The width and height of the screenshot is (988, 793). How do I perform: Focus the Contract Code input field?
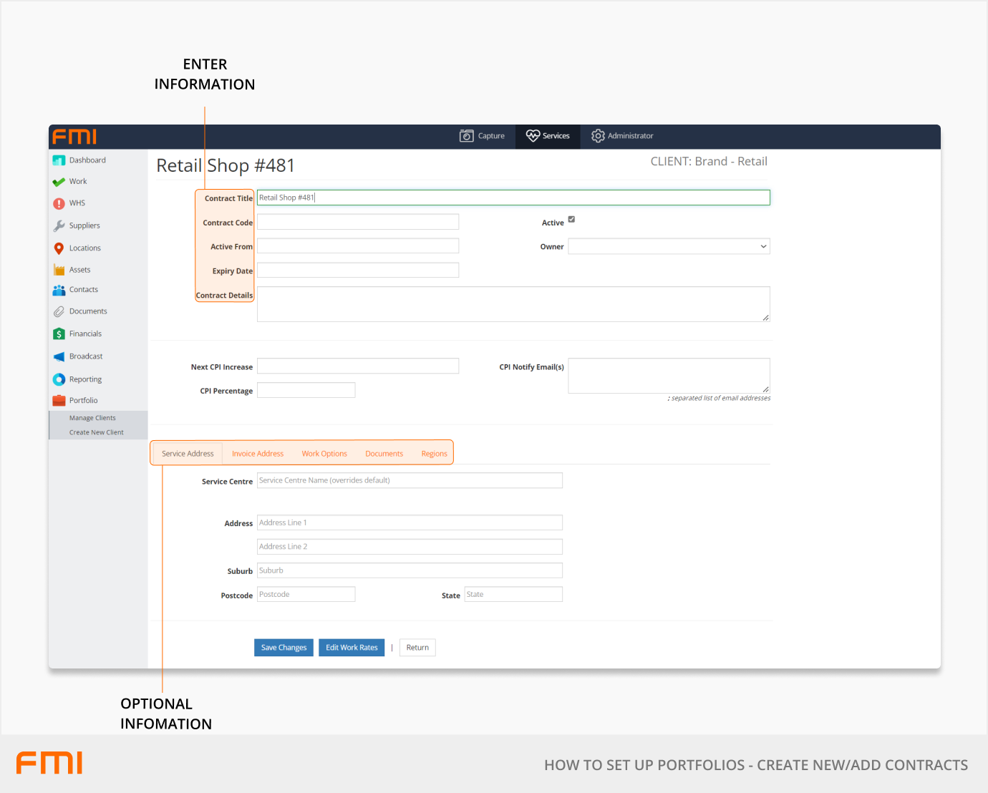358,223
